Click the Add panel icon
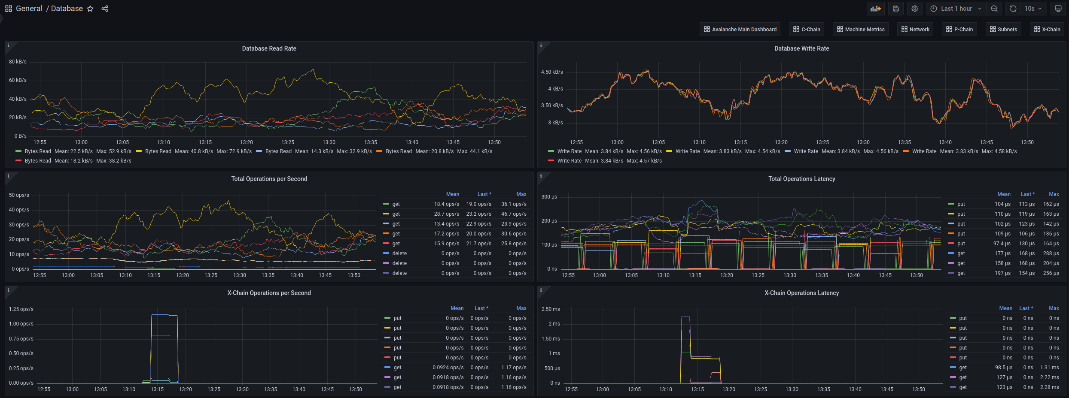 [x=875, y=9]
